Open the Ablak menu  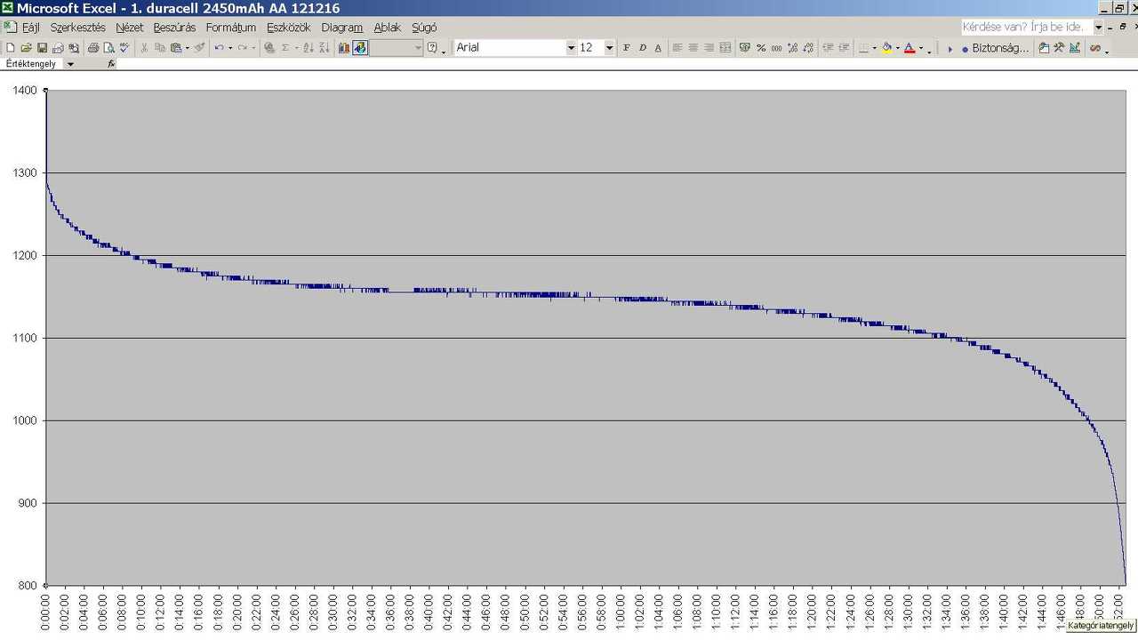tap(388, 28)
